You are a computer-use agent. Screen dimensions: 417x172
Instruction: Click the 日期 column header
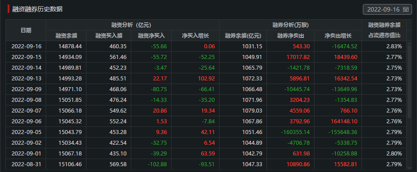tap(26, 30)
